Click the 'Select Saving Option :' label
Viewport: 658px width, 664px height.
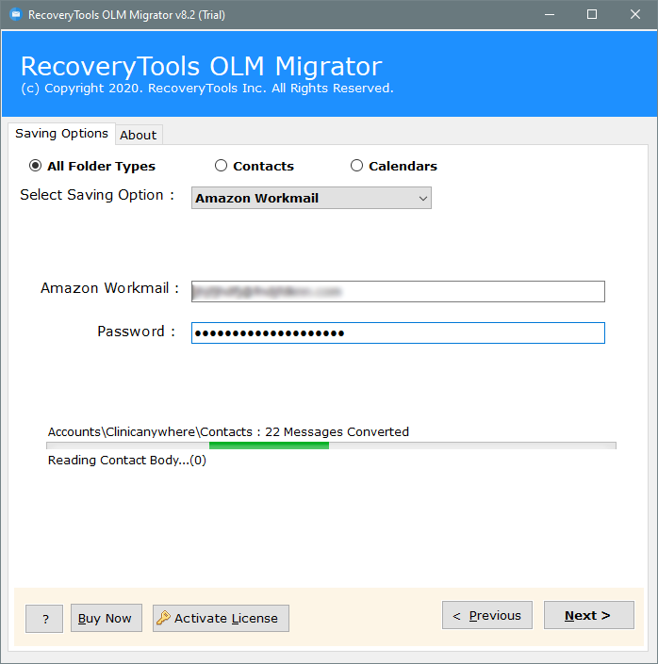97,195
